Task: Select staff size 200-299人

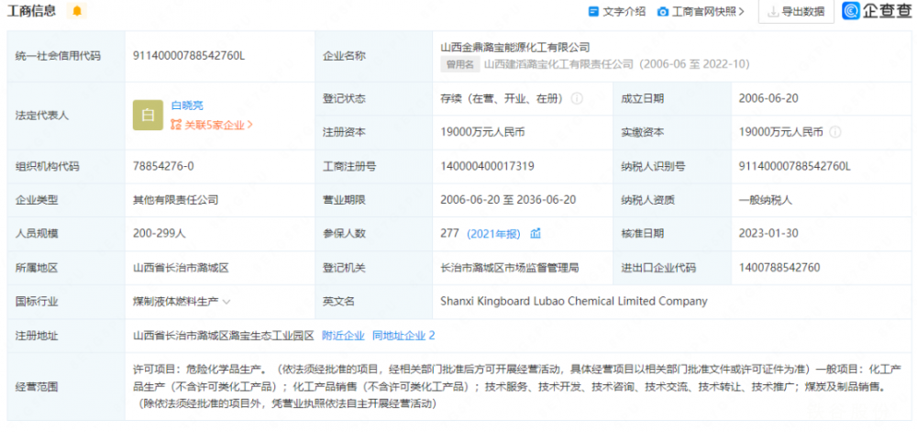Action: 160,234
